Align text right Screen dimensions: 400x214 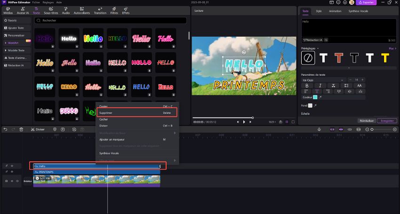(328, 91)
